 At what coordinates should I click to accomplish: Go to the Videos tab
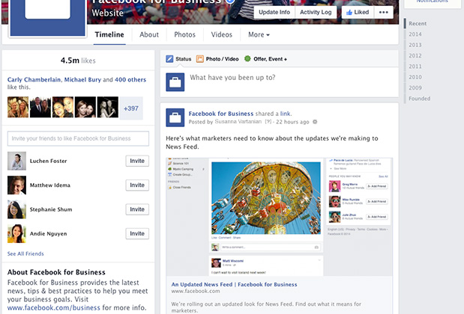pos(221,35)
